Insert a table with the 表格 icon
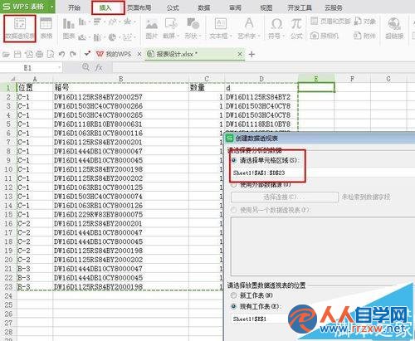Image resolution: width=415 pixels, height=341 pixels. pyautogui.click(x=46, y=28)
